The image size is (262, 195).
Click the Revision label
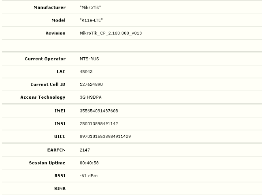coord(55,33)
